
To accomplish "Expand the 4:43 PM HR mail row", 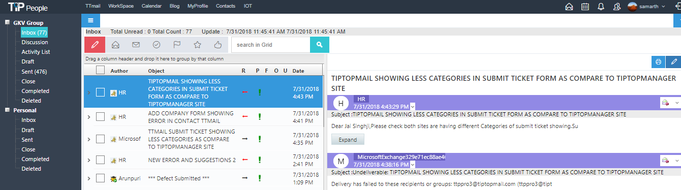I will pyautogui.click(x=89, y=92).
